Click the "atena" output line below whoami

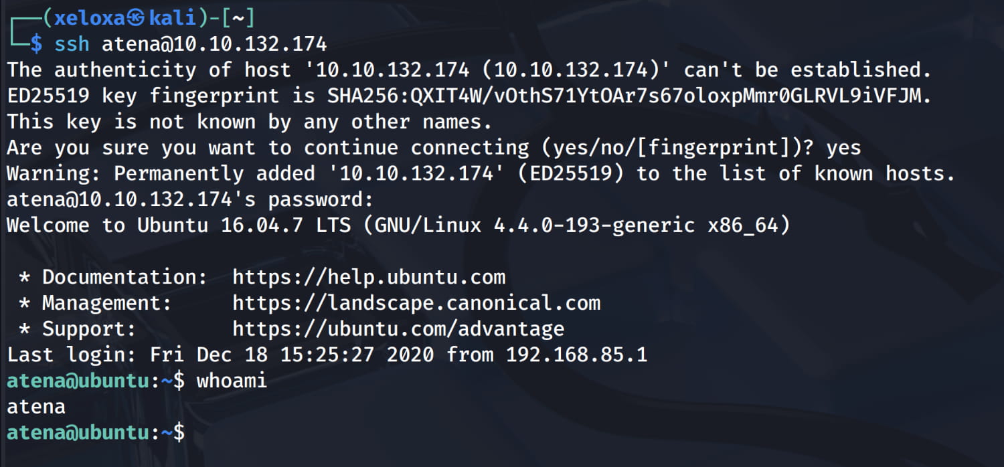(x=36, y=407)
